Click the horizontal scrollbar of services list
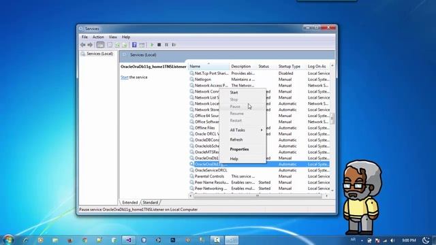436x245 pixels. (x=258, y=196)
